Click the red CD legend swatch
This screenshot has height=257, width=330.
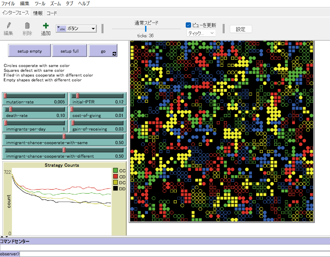point(115,176)
